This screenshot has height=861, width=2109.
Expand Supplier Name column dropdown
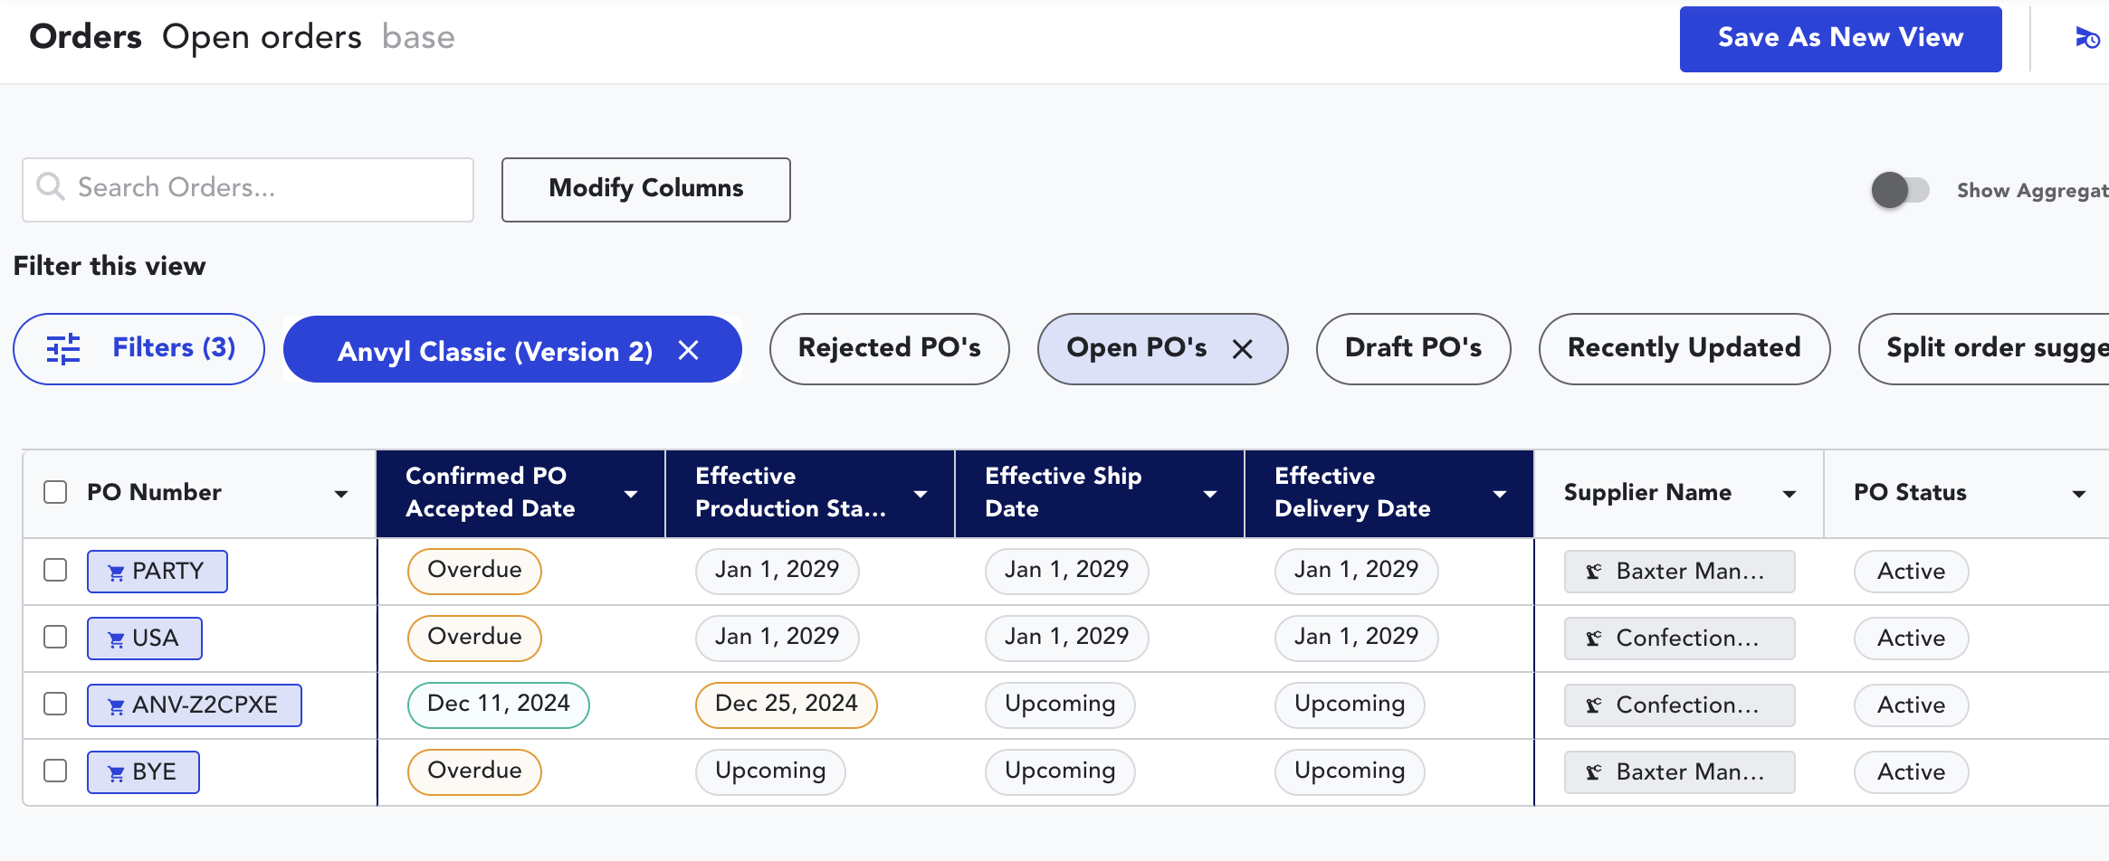click(1789, 494)
